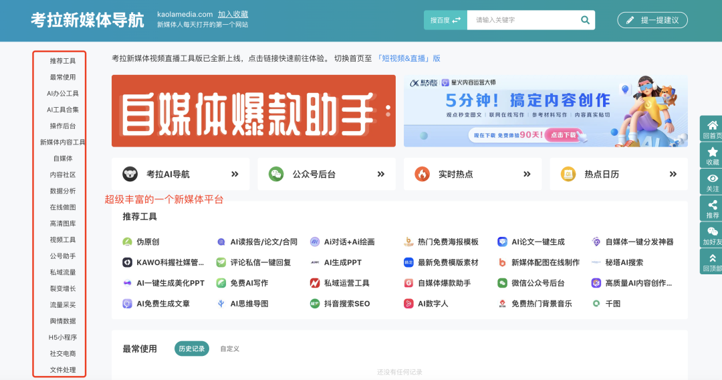
Task: Click the KAWO科握社媒管 icon
Action: tap(127, 262)
